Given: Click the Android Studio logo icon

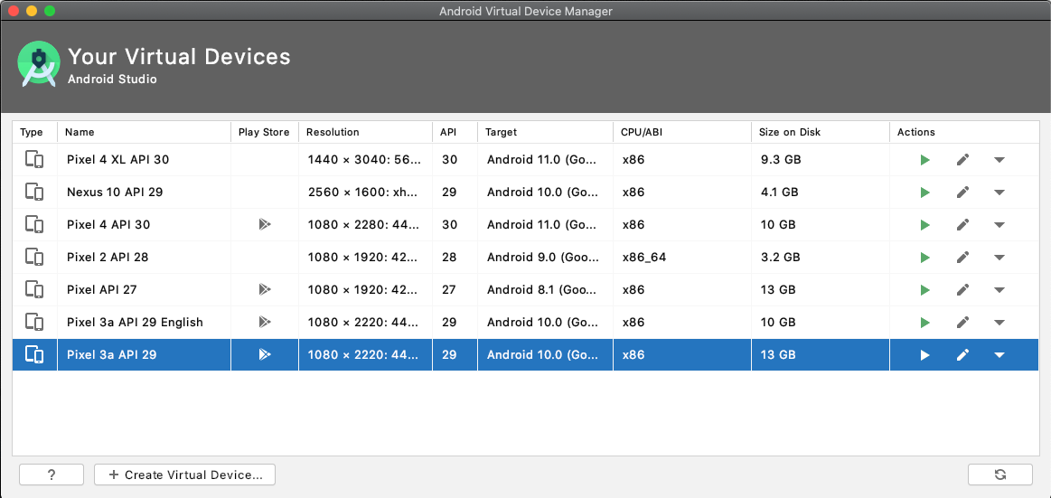Looking at the screenshot, I should tap(39, 64).
